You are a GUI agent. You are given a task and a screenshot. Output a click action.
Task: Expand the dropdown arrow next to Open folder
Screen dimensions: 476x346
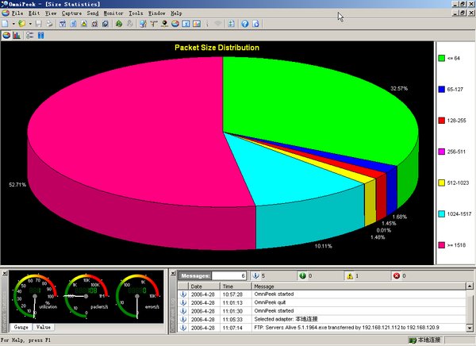[30, 24]
